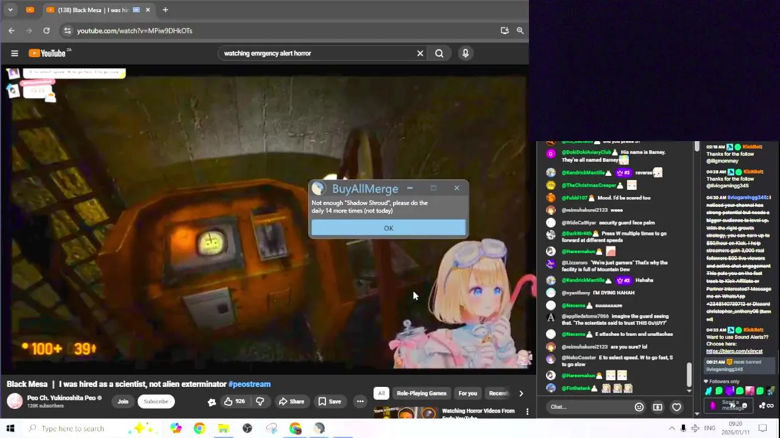This screenshot has width=780, height=438.
Task: Switch to the pinned first YouTube tab
Action: point(30,10)
